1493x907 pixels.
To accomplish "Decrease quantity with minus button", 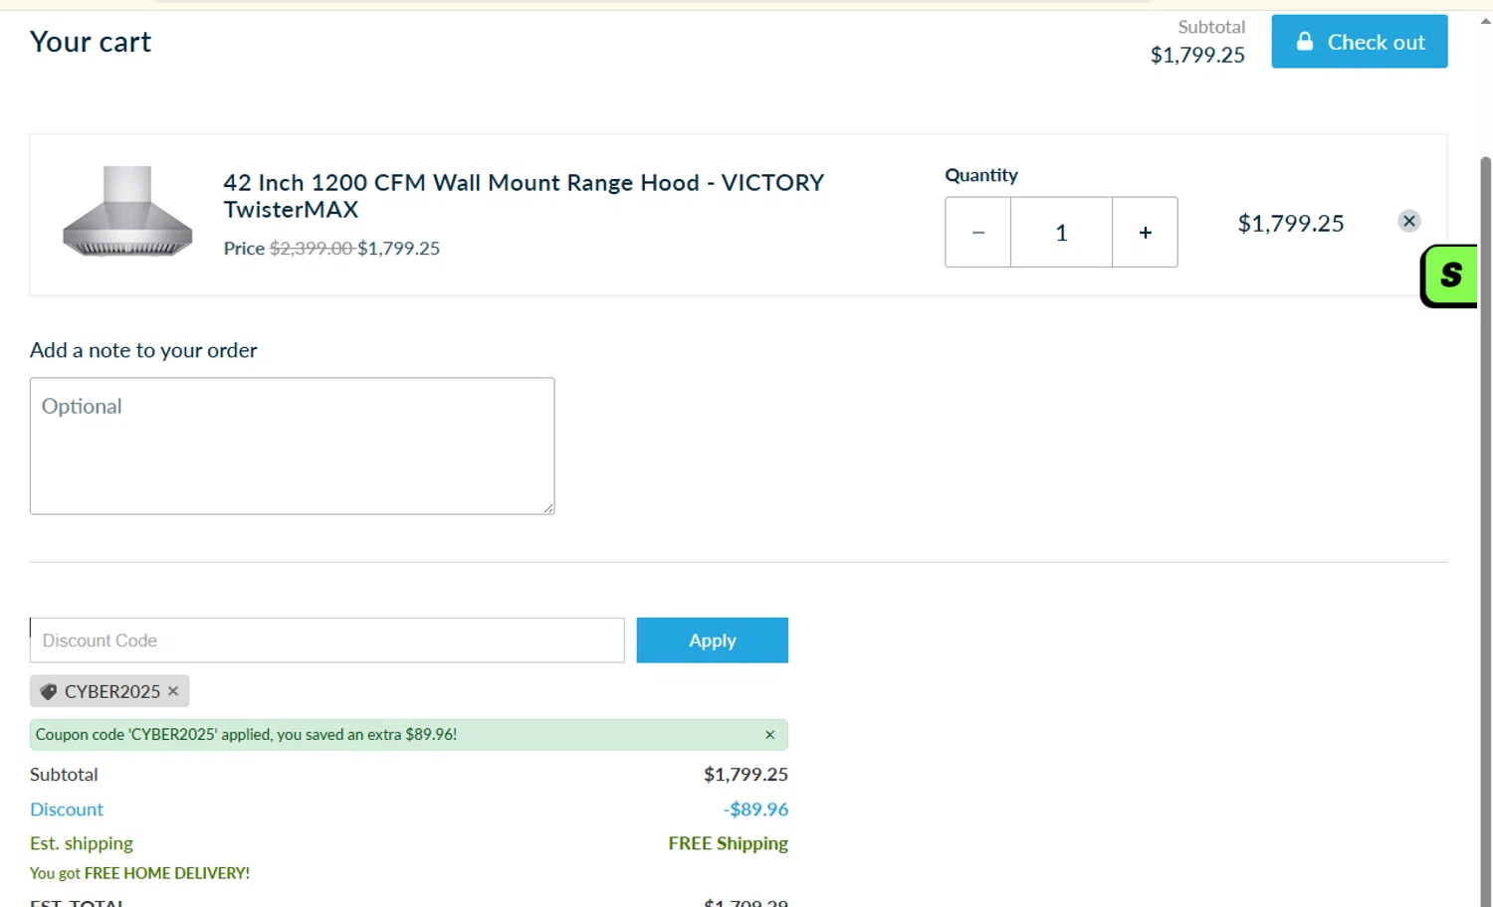I will point(978,232).
